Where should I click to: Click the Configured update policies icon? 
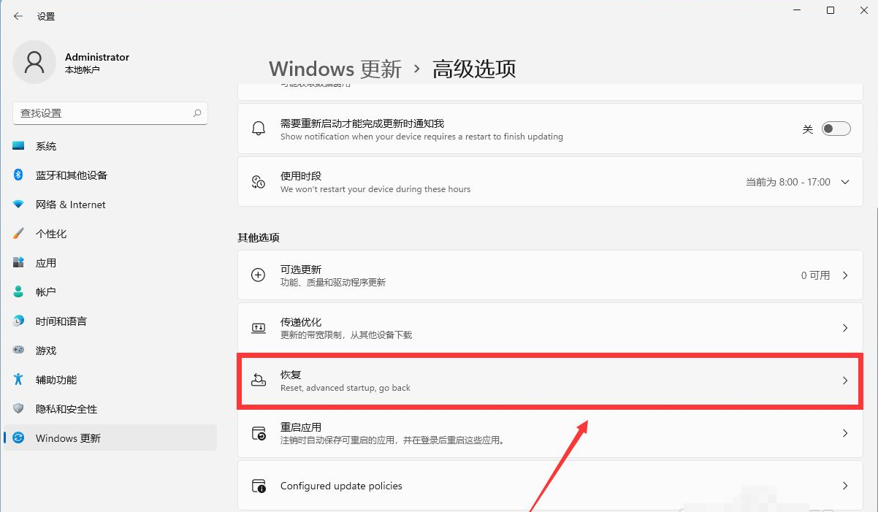[x=259, y=486]
